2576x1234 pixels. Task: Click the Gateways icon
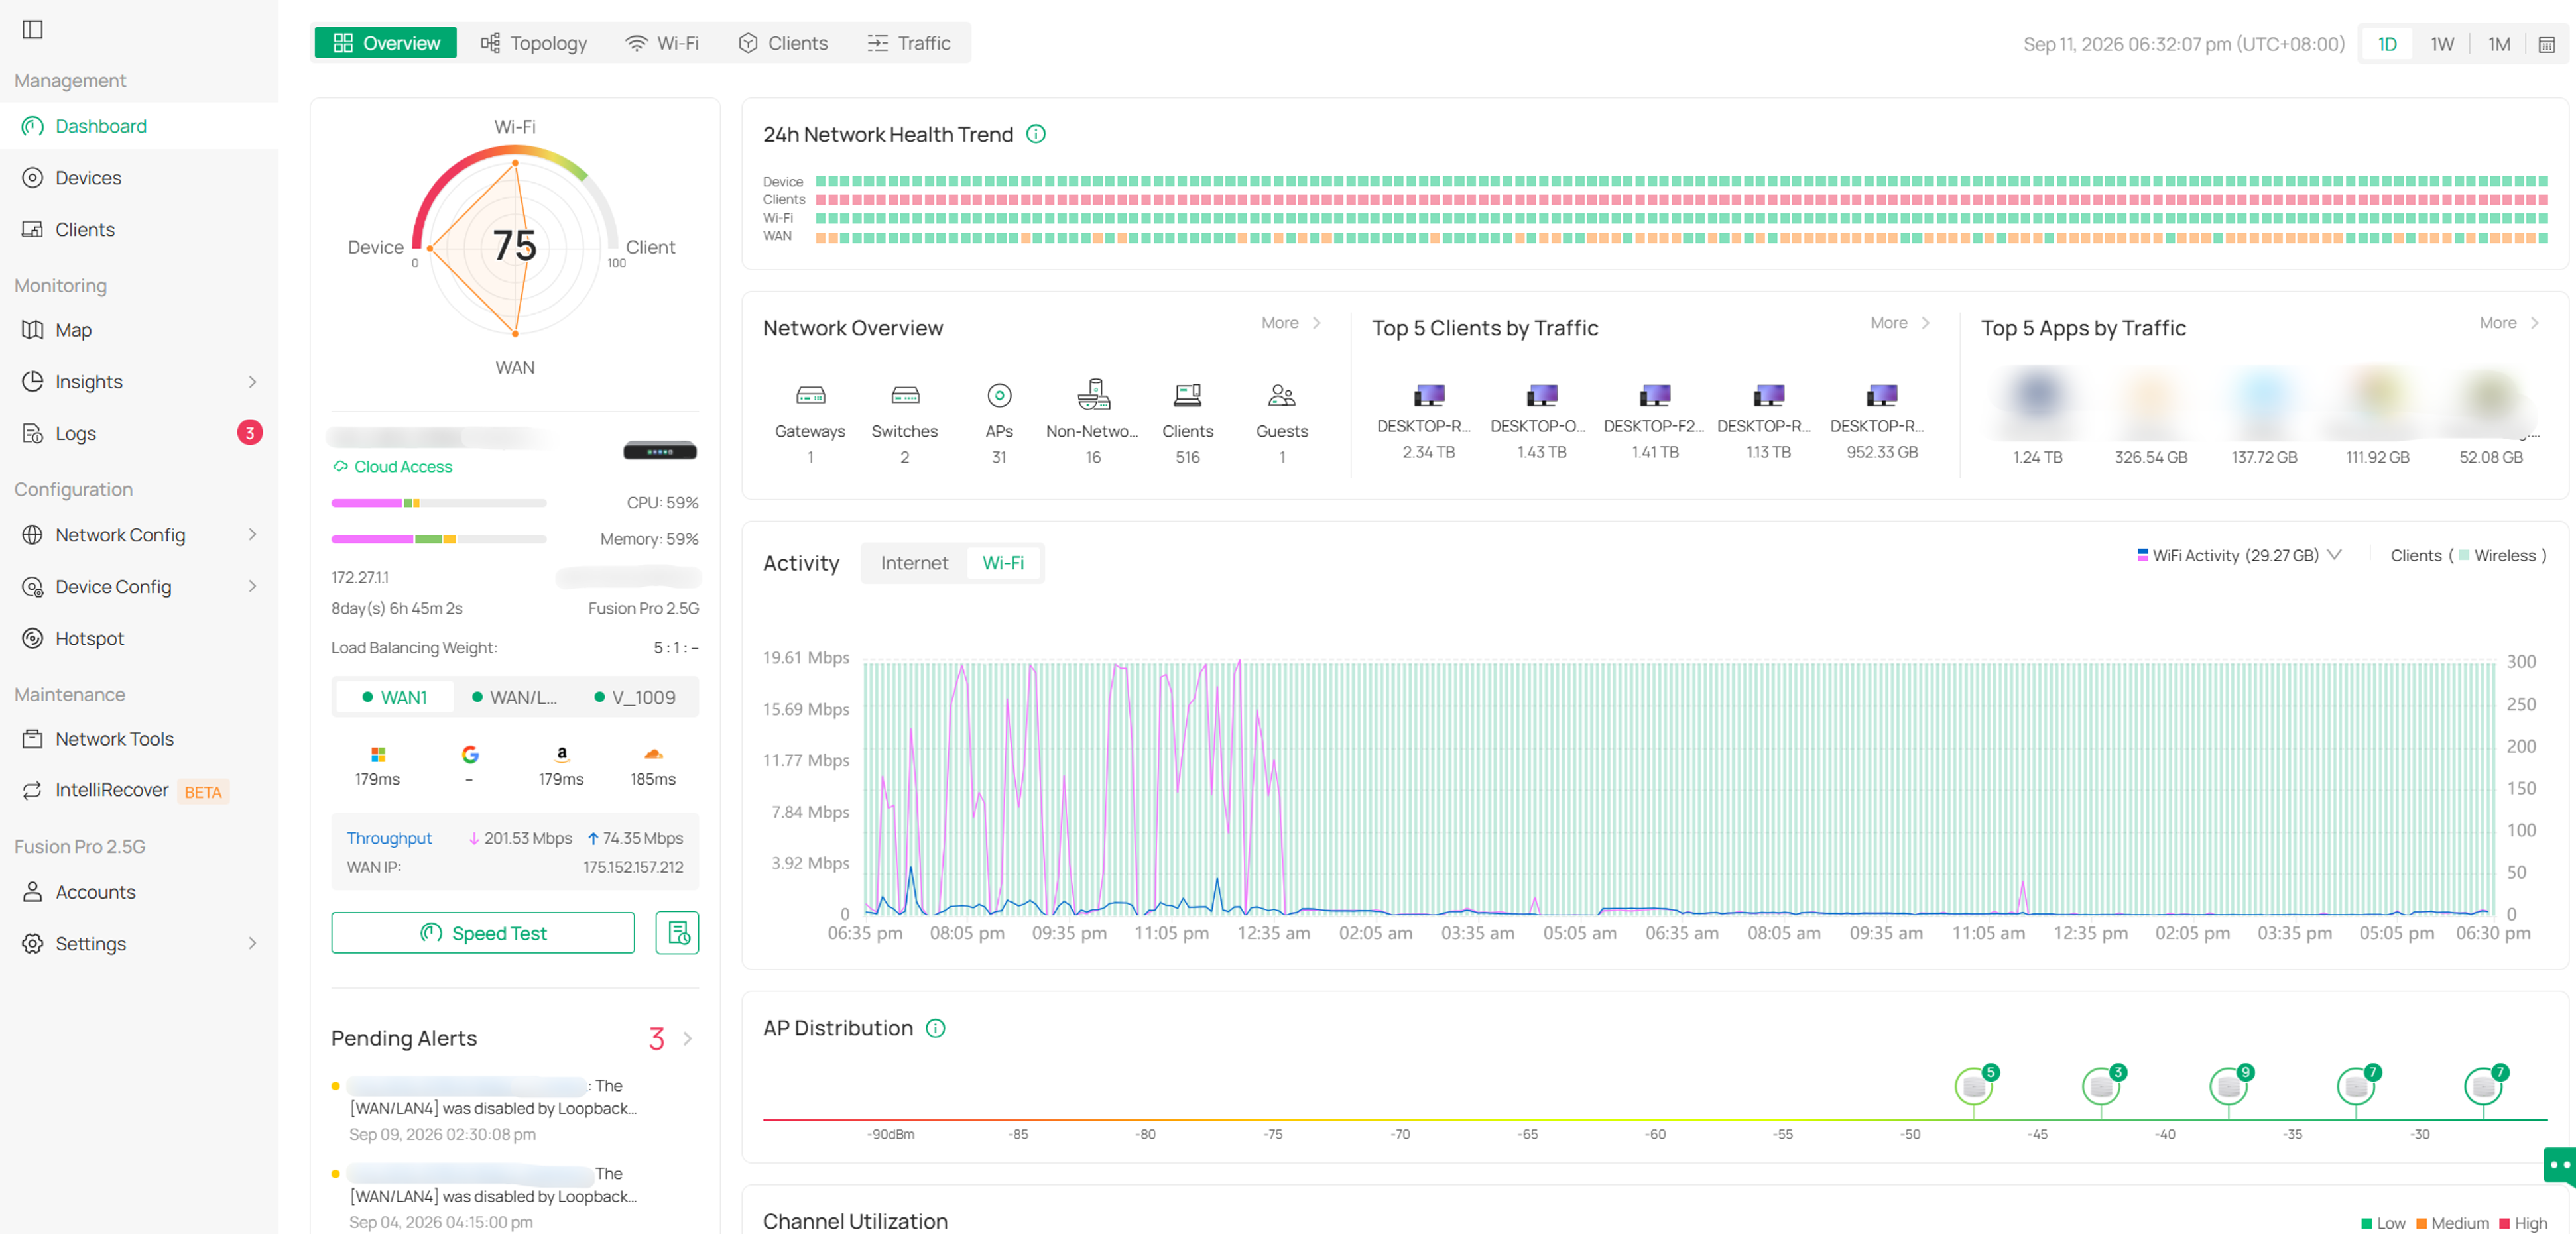pyautogui.click(x=810, y=396)
